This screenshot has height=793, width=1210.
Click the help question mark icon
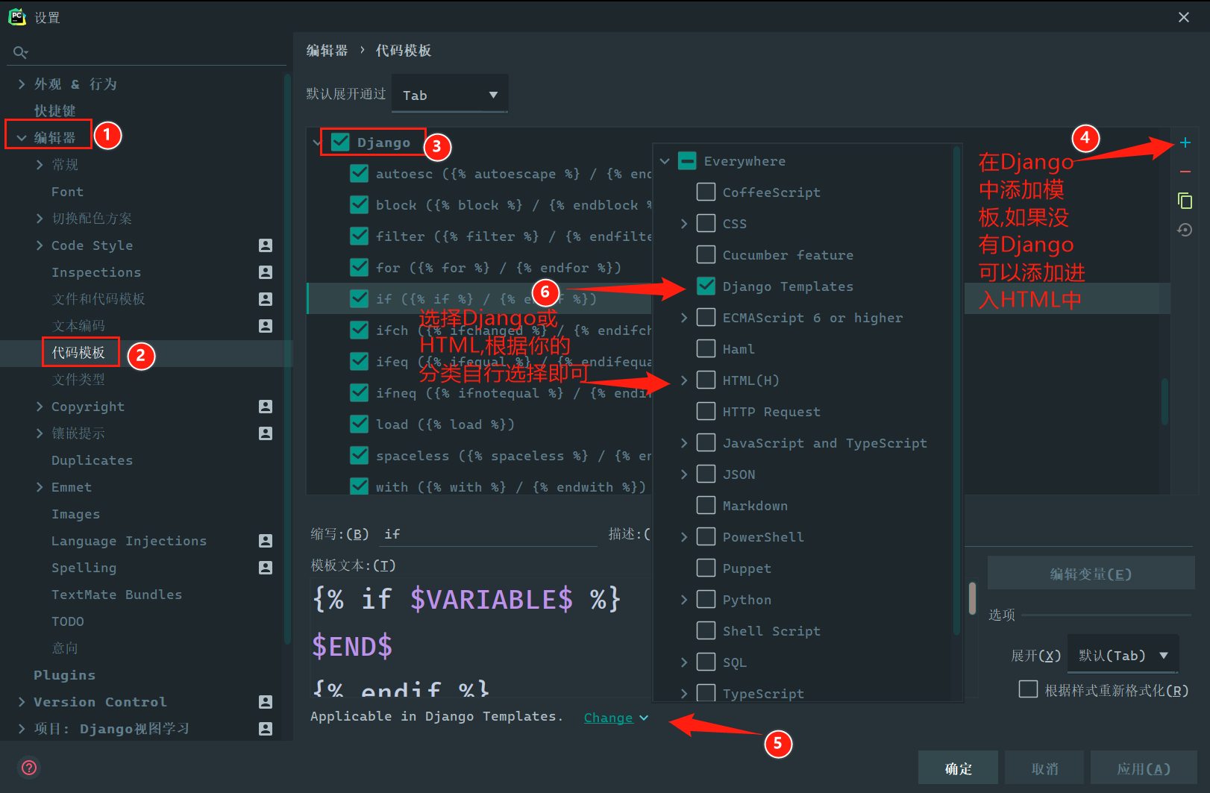(x=29, y=768)
